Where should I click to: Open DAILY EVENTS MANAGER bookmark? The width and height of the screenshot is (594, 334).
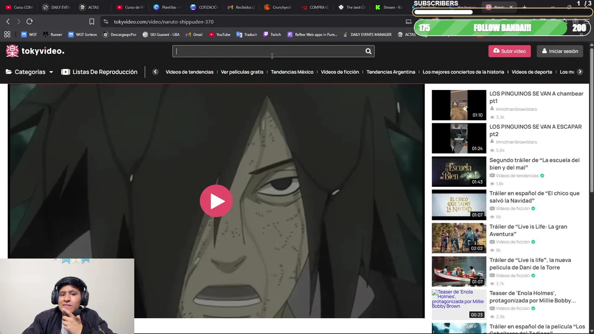coord(367,34)
